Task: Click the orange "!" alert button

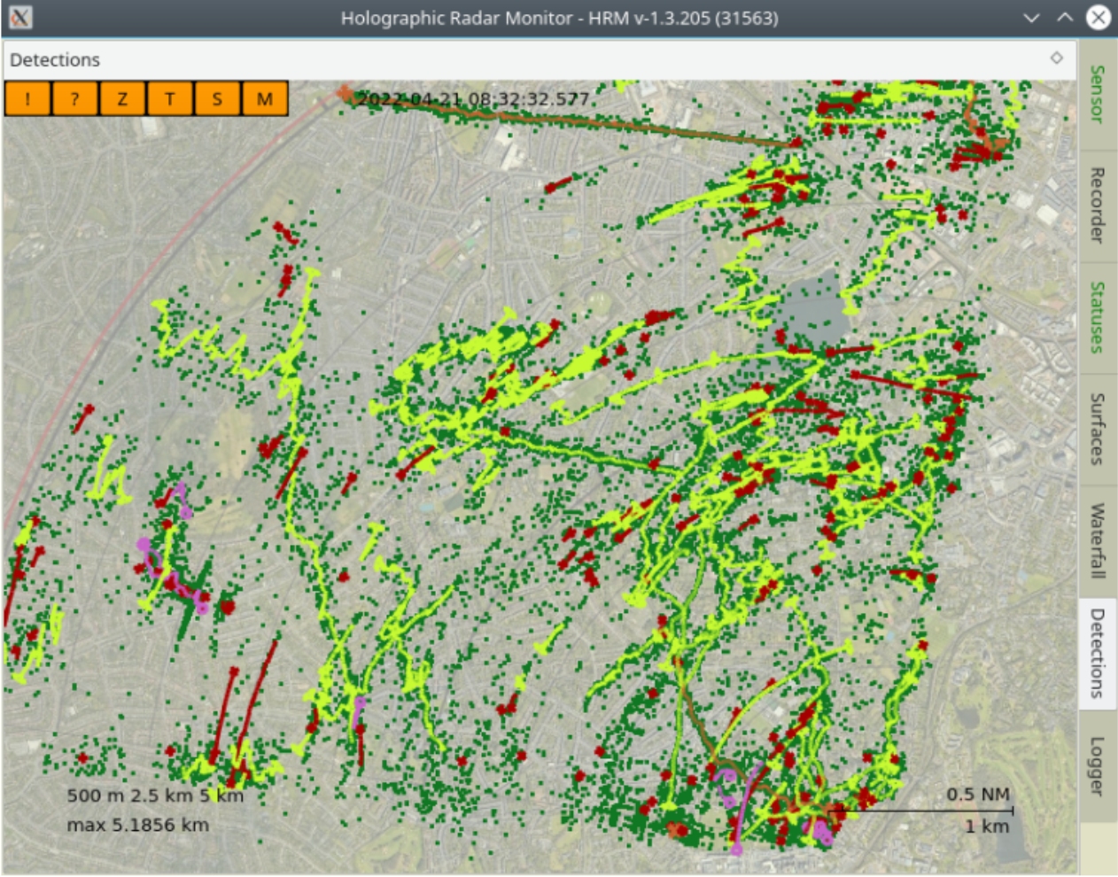Action: tap(27, 99)
